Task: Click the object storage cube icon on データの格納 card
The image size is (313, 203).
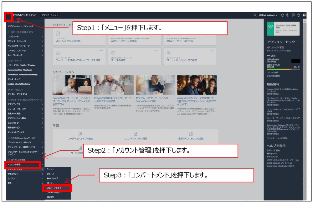Action: click(x=113, y=52)
